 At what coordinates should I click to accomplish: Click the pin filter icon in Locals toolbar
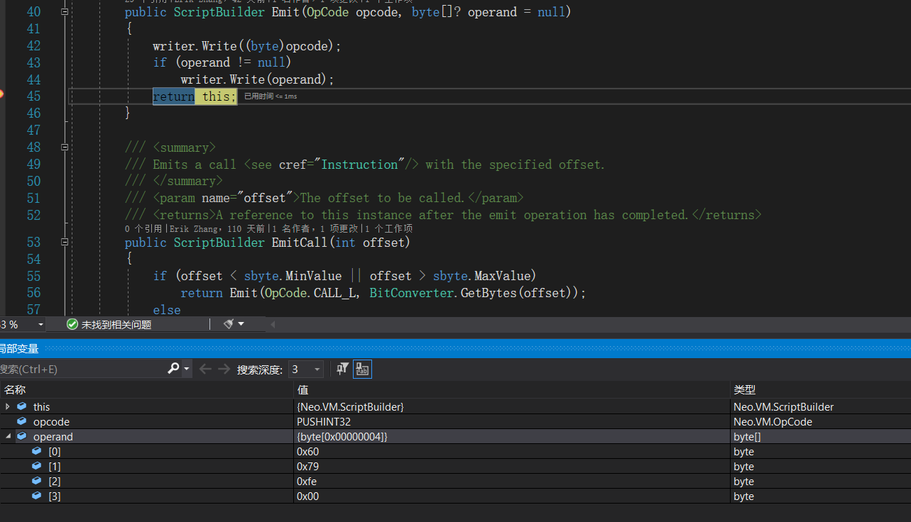click(343, 369)
